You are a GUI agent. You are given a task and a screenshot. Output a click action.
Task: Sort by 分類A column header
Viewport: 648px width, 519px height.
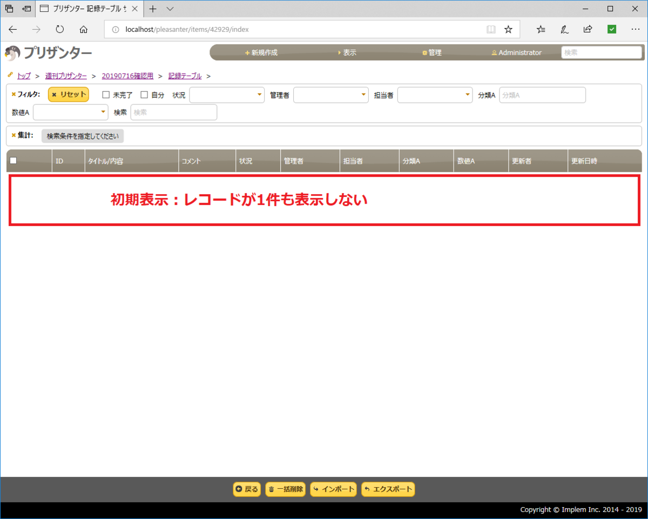427,161
